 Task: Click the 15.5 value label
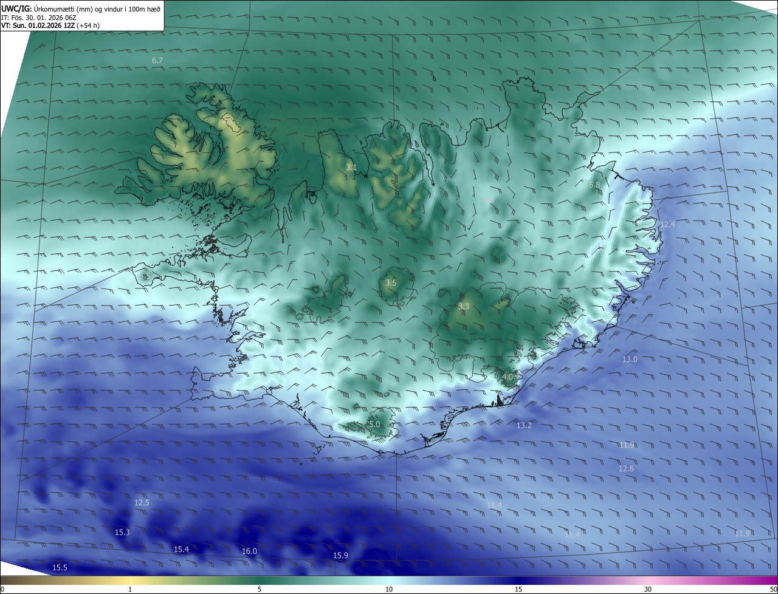[60, 568]
